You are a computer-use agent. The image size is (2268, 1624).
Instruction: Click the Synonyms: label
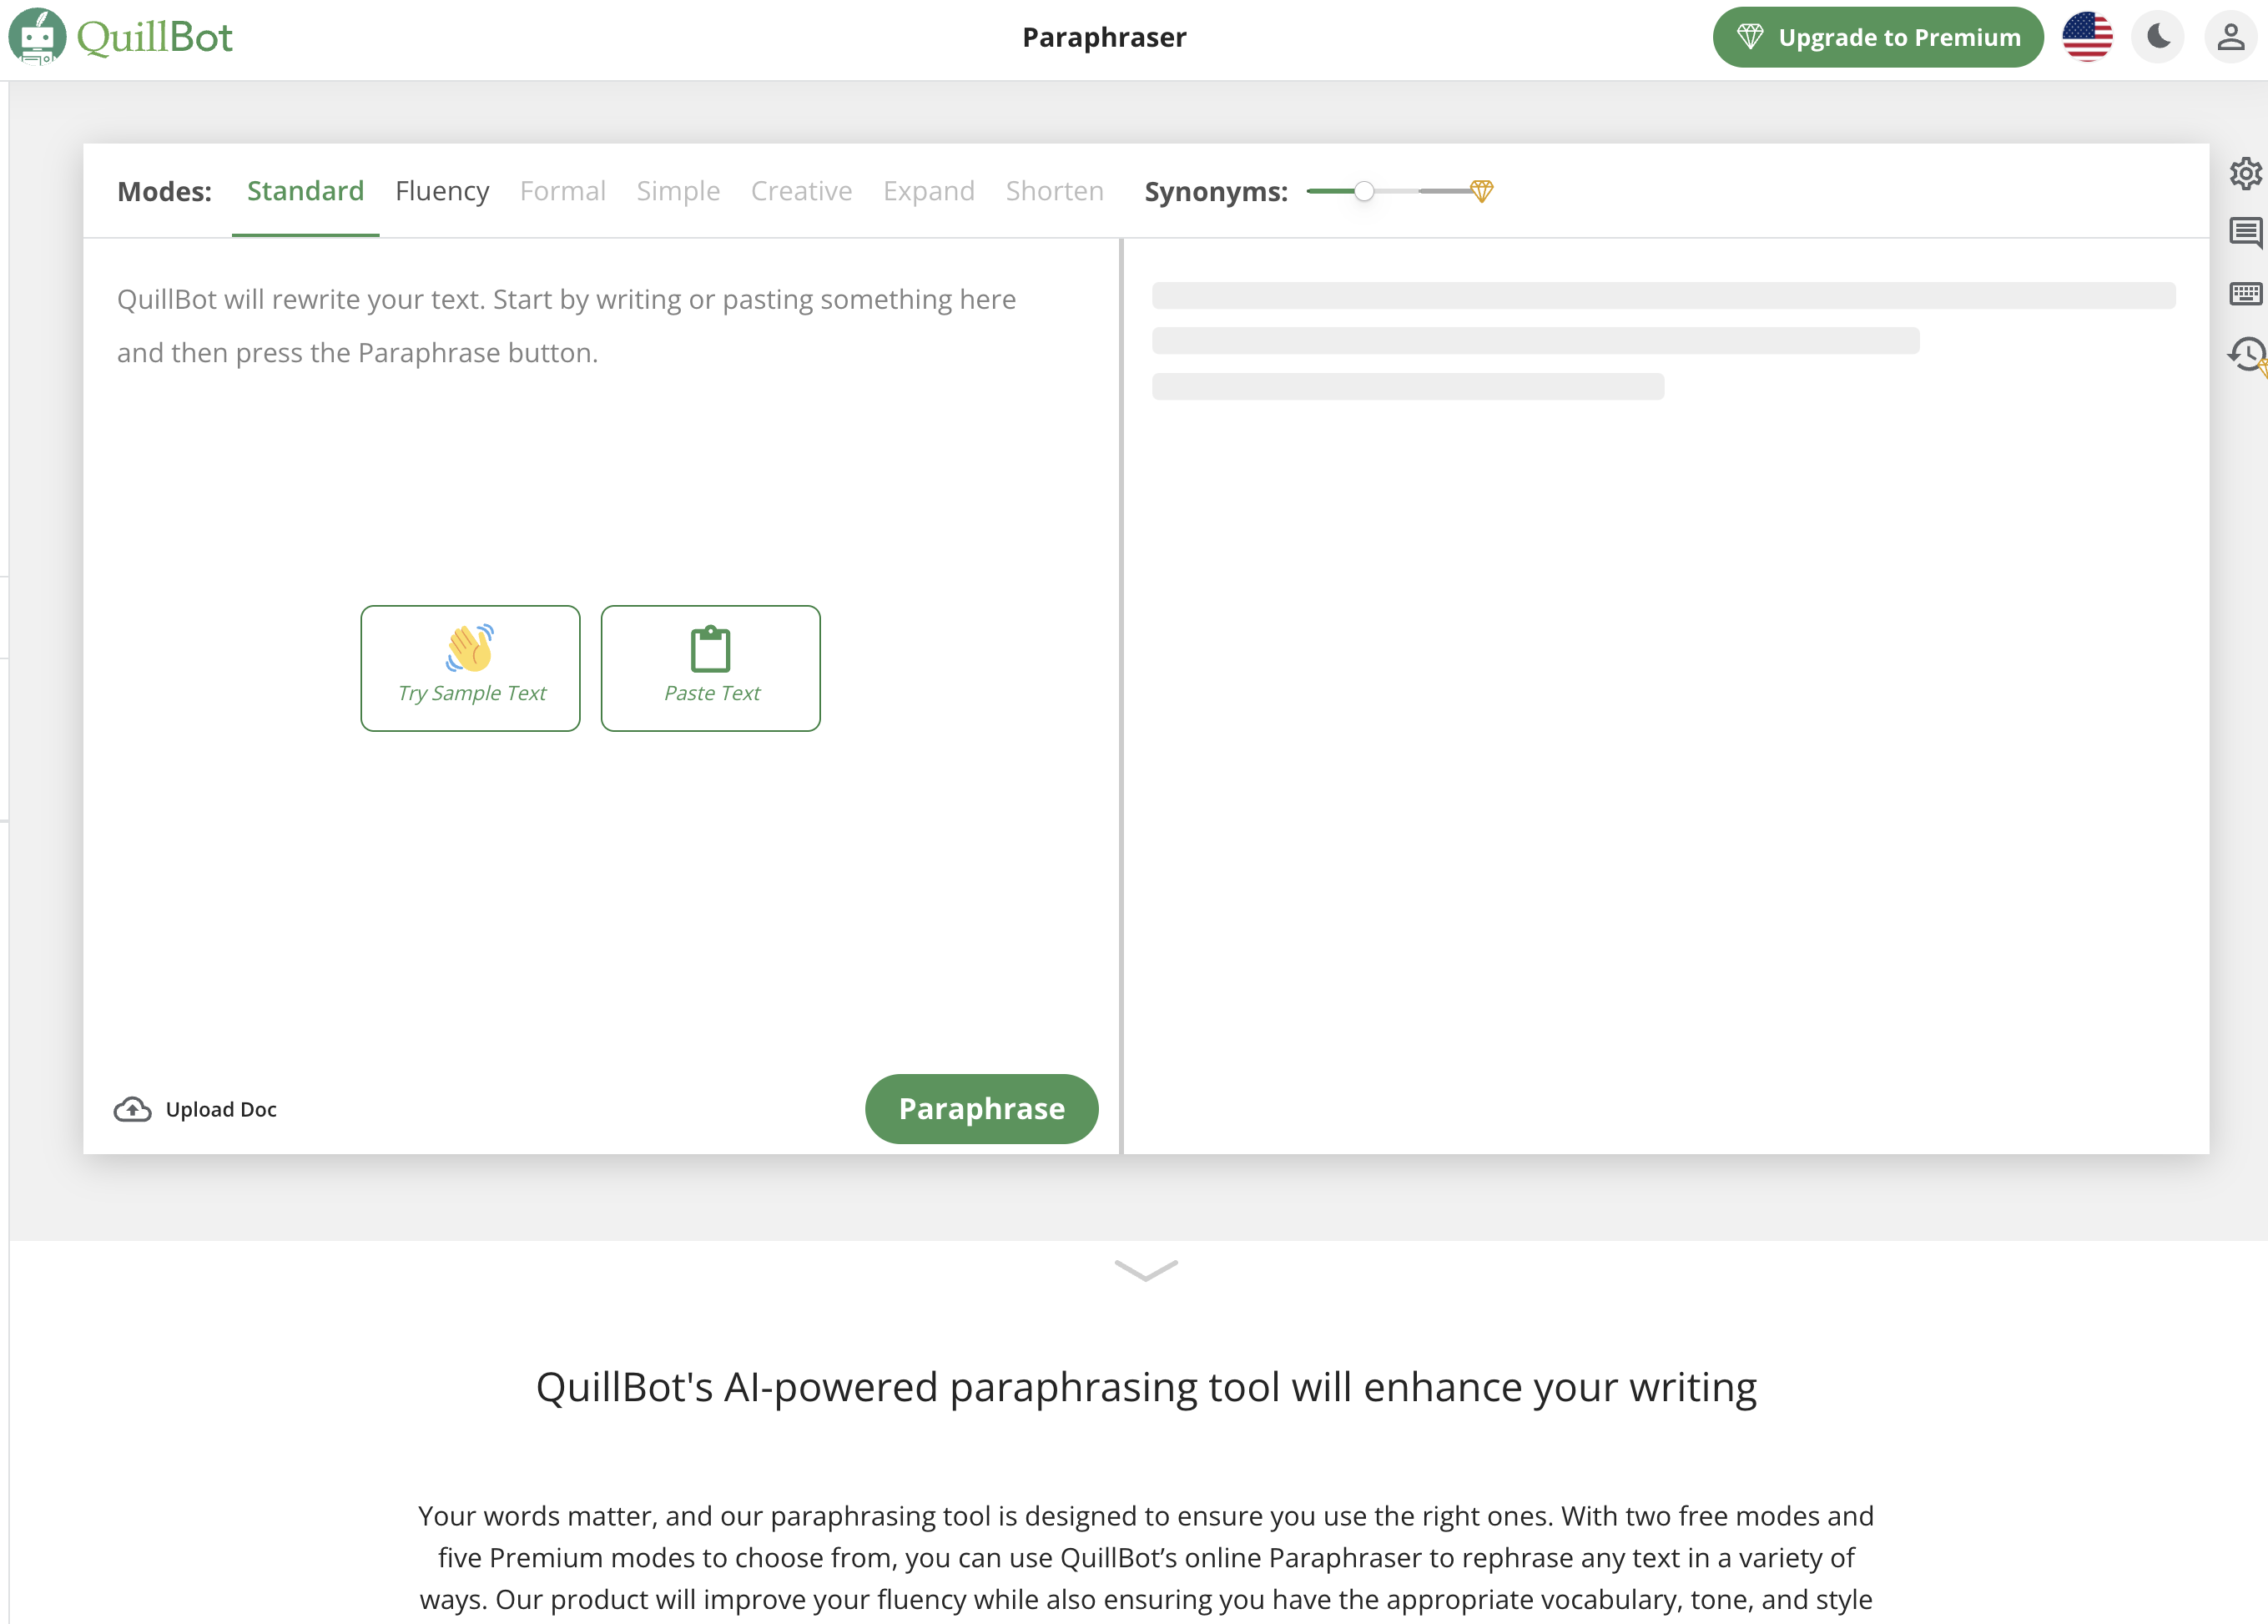tap(1216, 191)
